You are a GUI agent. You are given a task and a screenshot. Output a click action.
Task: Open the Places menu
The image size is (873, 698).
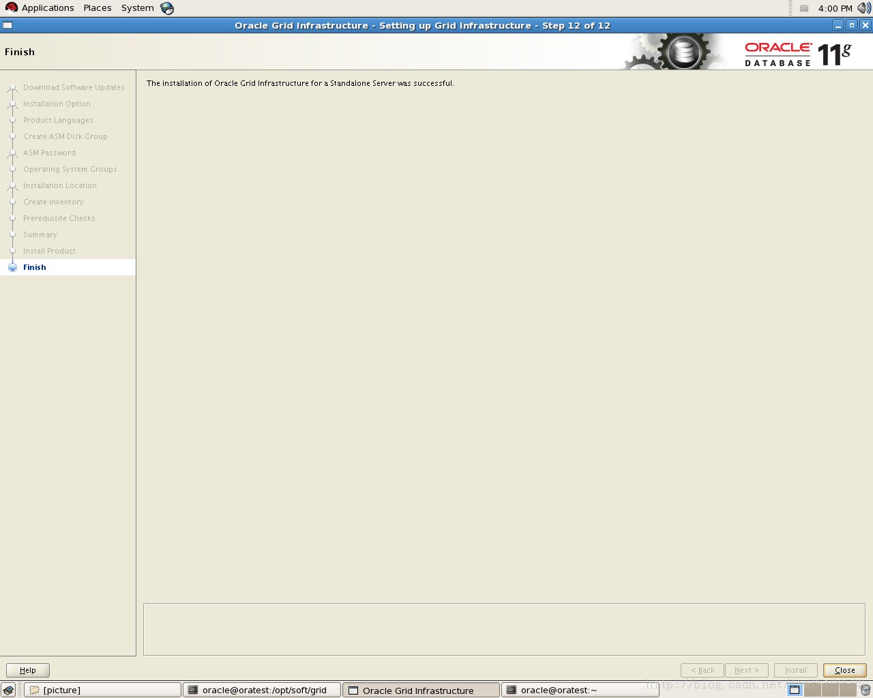pos(98,8)
